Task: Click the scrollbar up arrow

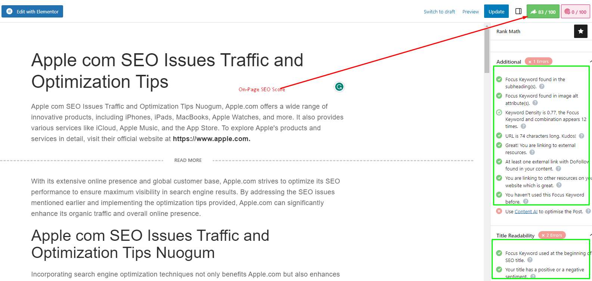Action: coord(487,25)
